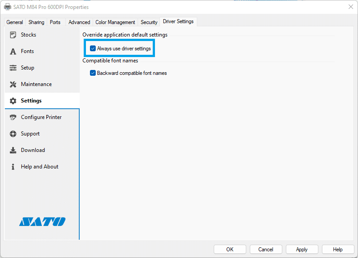This screenshot has width=358, height=258.
Task: Click the Help and About info icon
Action: point(13,167)
